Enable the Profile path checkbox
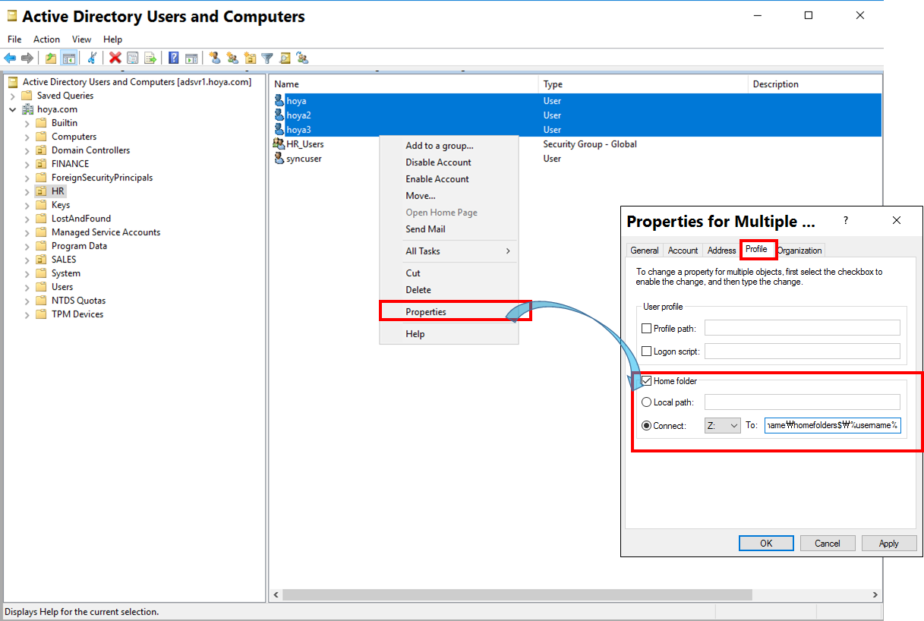Viewport: 924px width, 621px height. pyautogui.click(x=647, y=329)
